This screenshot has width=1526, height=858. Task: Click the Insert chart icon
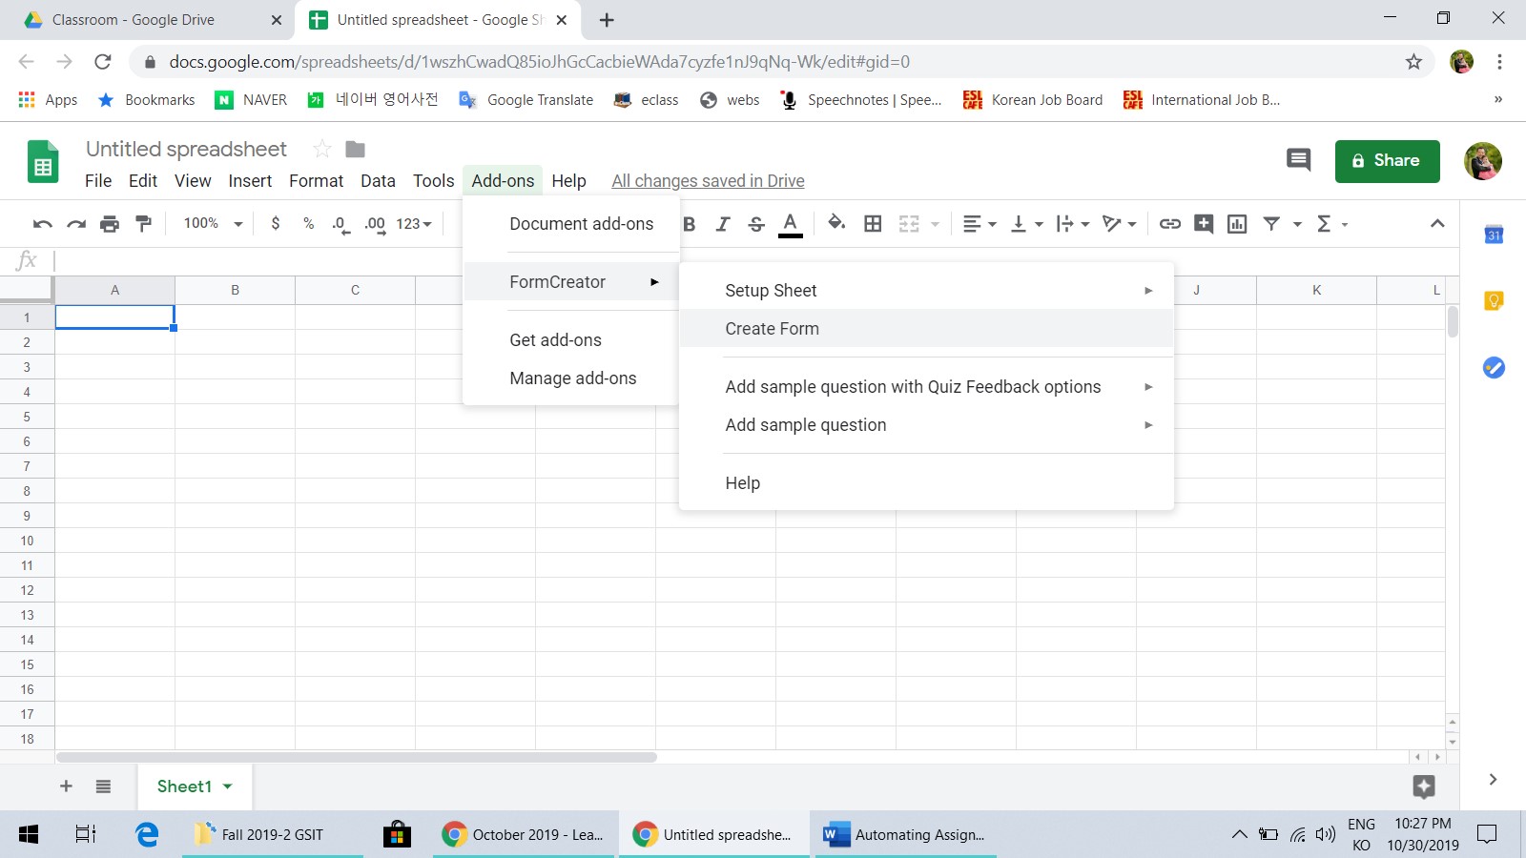(x=1237, y=224)
